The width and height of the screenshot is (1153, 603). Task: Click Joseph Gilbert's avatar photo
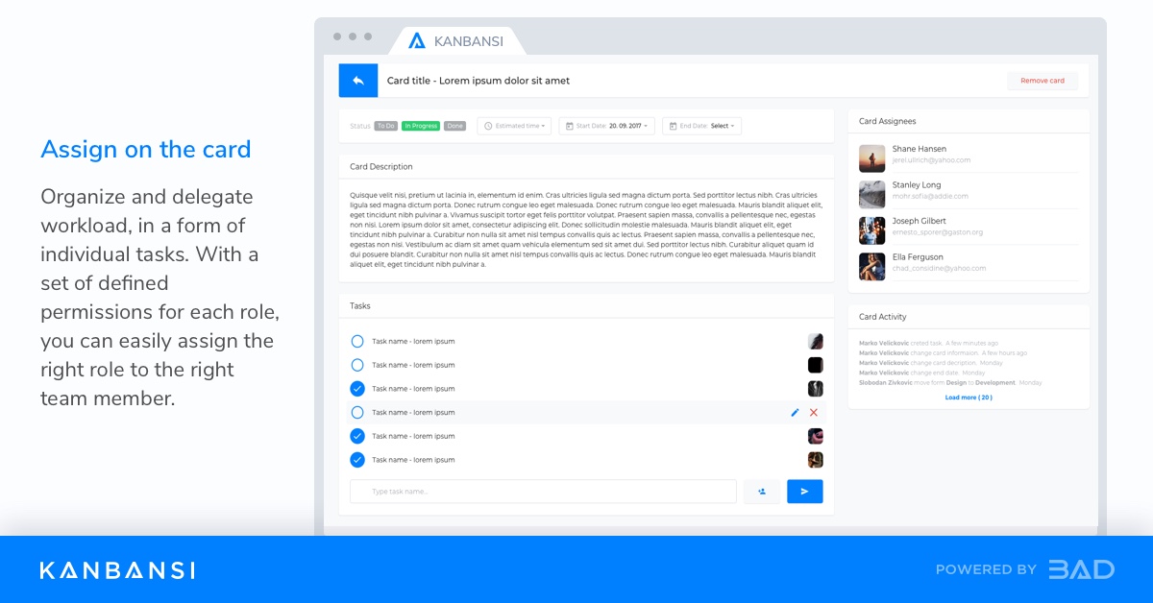pyautogui.click(x=871, y=230)
